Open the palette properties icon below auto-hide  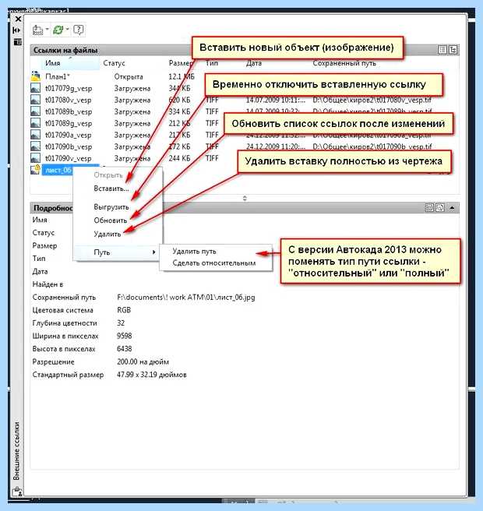click(x=17, y=42)
